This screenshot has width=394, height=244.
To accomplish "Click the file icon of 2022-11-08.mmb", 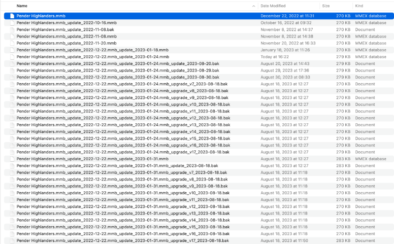I will (12, 36).
